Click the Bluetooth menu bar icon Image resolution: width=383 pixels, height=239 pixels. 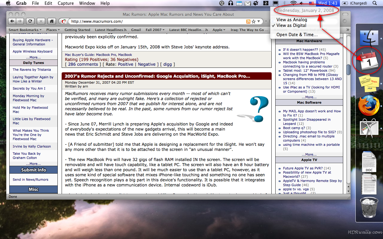pos(285,3)
